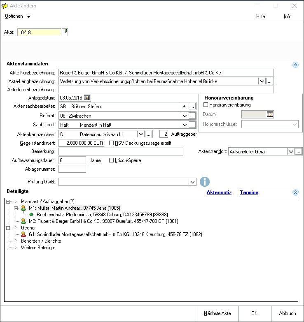The height and width of the screenshot is (322, 304).
Task: Open the Sachstand dropdown arrow
Action: click(x=184, y=125)
